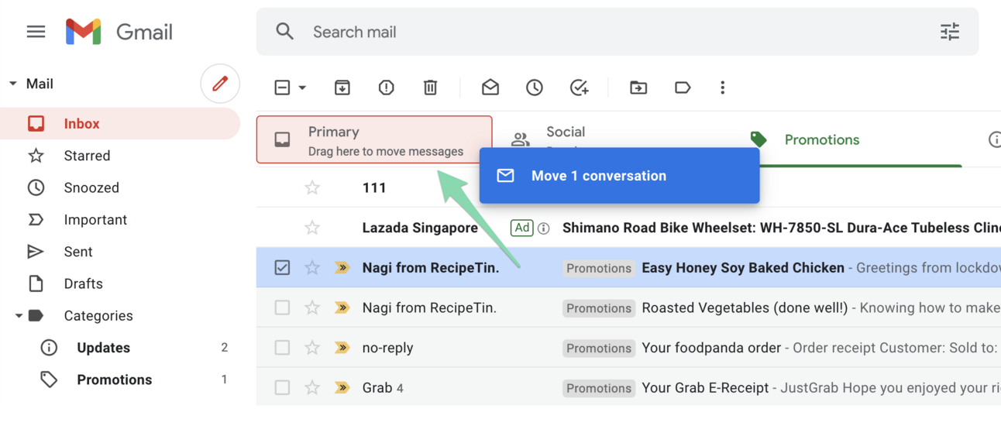Star the Lazada Singapore ad
The width and height of the screenshot is (1001, 426).
pos(312,228)
